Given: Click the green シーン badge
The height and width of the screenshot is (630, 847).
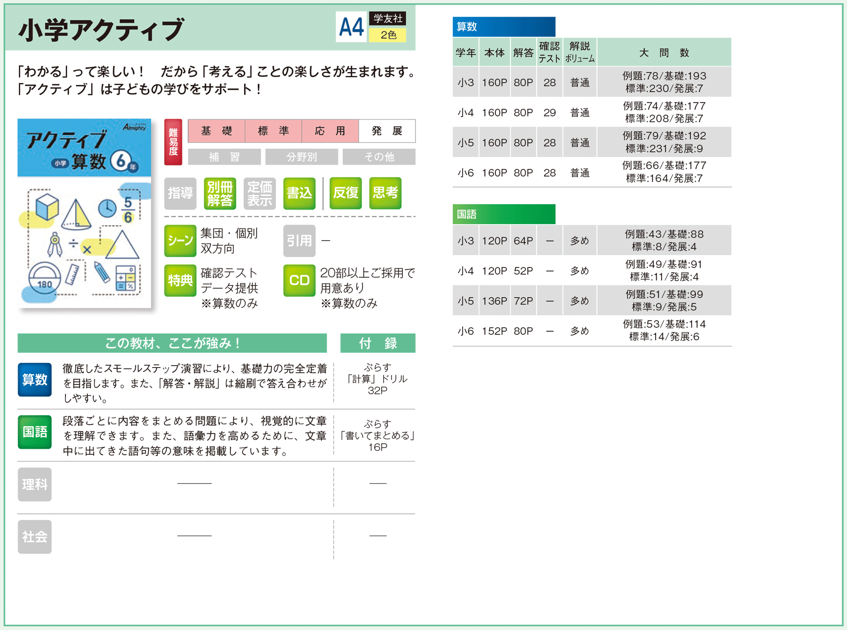Looking at the screenshot, I should pos(180,241).
